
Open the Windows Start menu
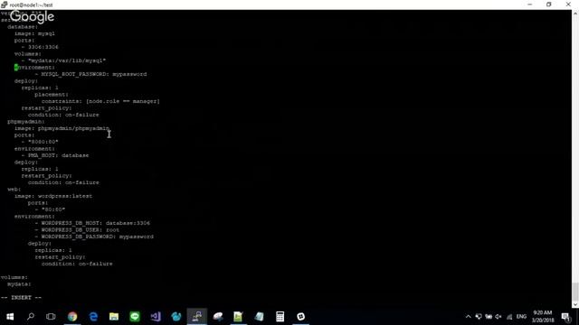tap(10, 317)
